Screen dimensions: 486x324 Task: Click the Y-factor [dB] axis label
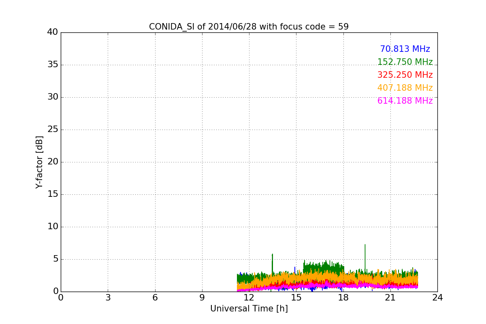[39, 162]
